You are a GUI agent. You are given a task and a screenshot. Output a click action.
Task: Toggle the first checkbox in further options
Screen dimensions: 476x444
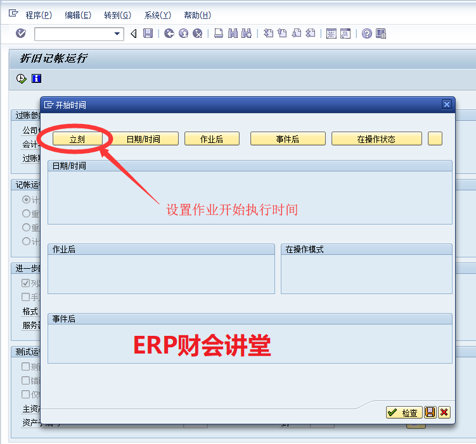(26, 283)
